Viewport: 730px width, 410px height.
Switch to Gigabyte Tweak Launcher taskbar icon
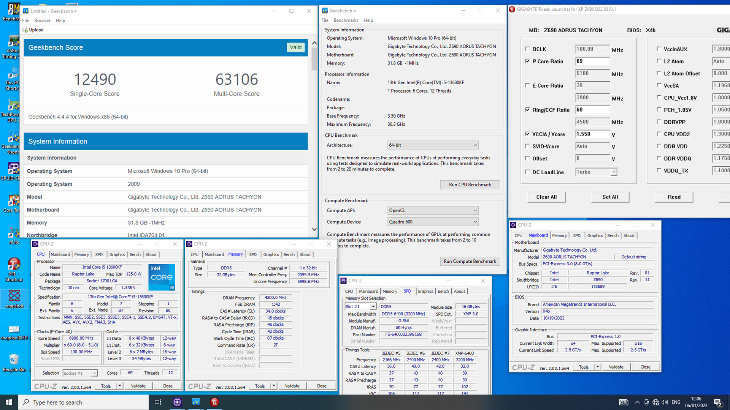tap(214, 402)
